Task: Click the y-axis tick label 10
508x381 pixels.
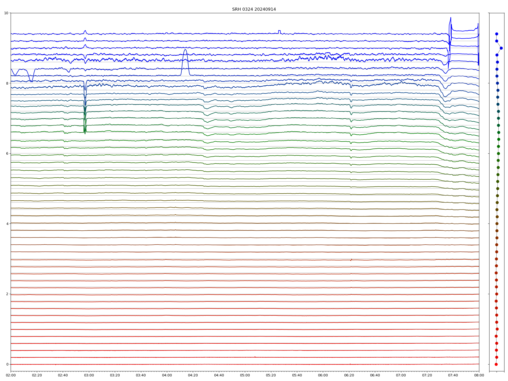Action: pos(6,13)
